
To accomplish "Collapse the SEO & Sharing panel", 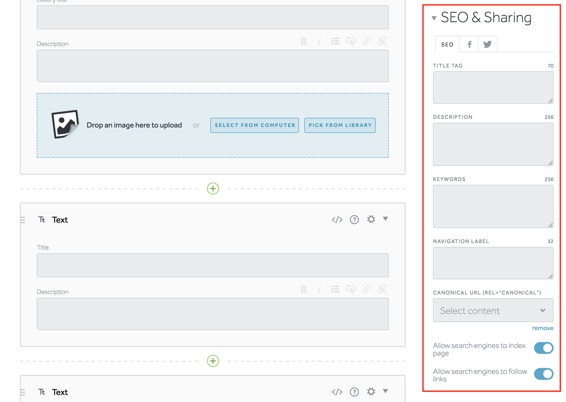I will click(x=434, y=18).
